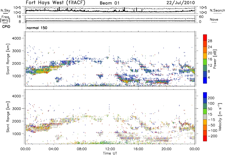The width and height of the screenshot is (225, 155).
Task: Click the left '10^5' N.Sky axis tick
Action: point(17,8)
